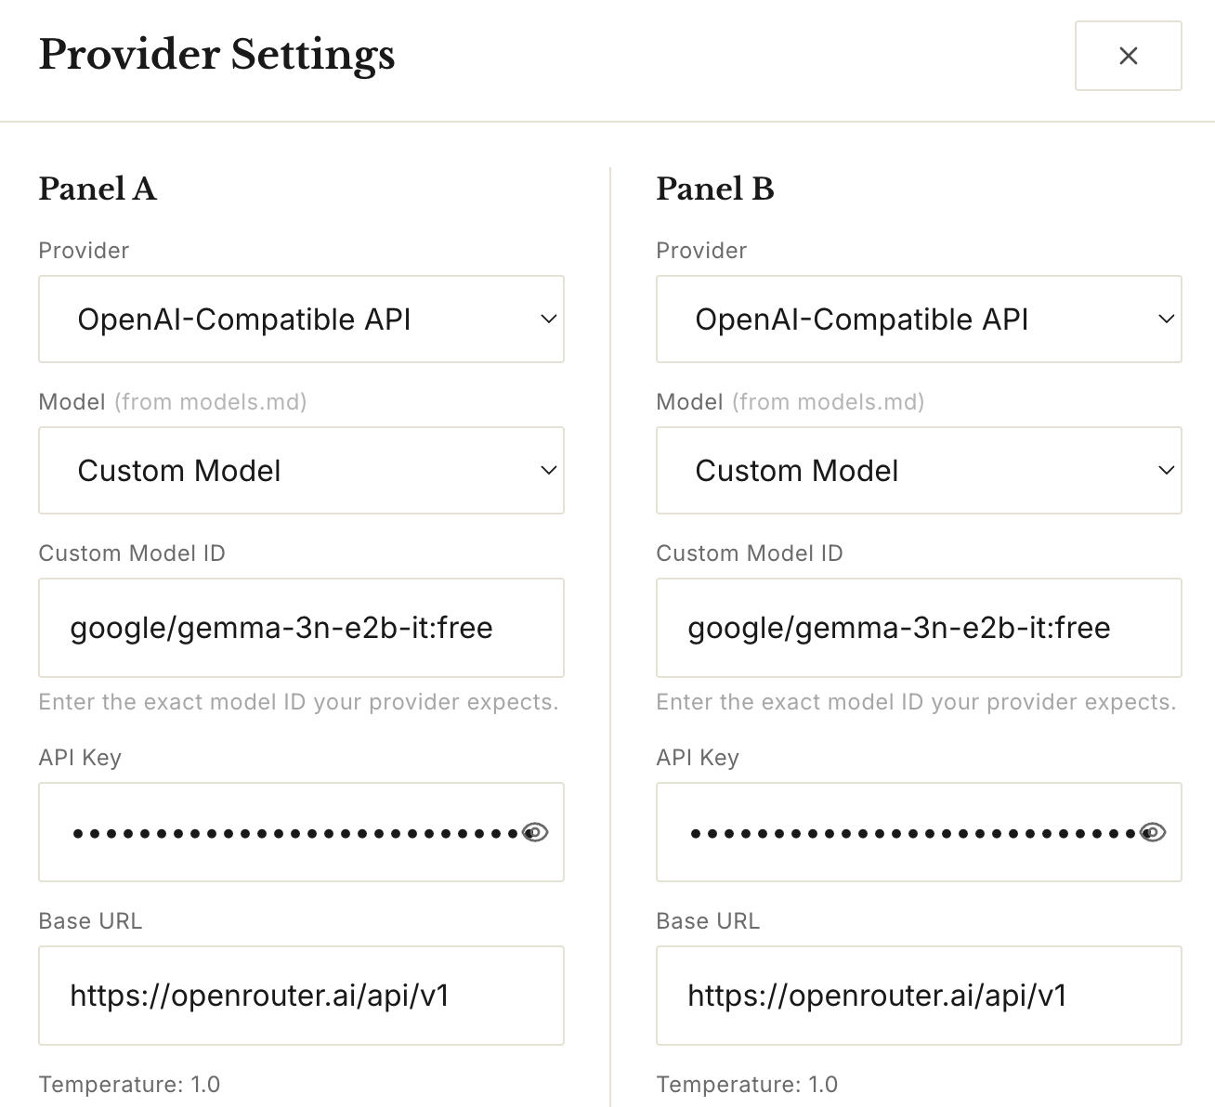Select the Panel B Base URL field
1215x1107 pixels.
(918, 996)
